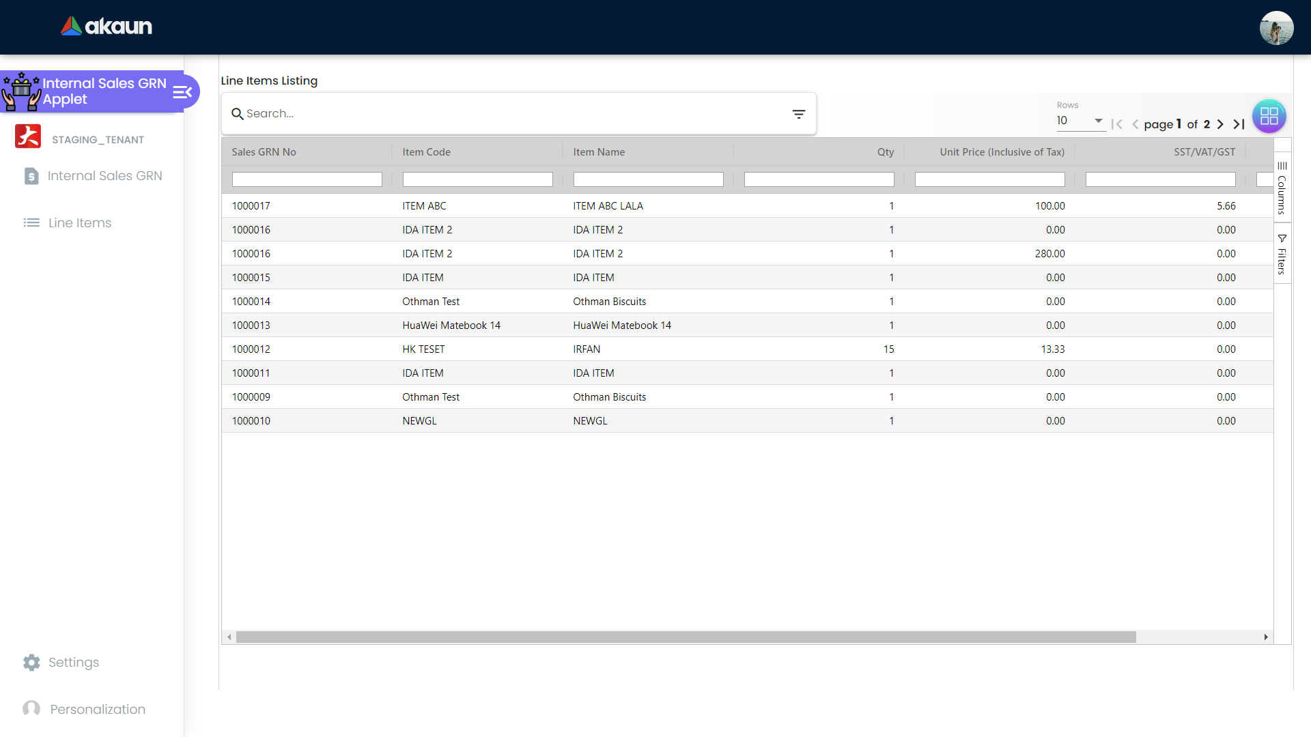Sort by Qty column header

[885, 152]
